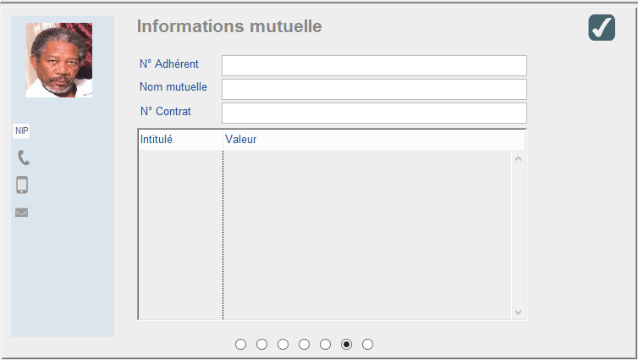Image resolution: width=638 pixels, height=360 pixels.
Task: Focus the N° Contrat input field
Action: [374, 114]
